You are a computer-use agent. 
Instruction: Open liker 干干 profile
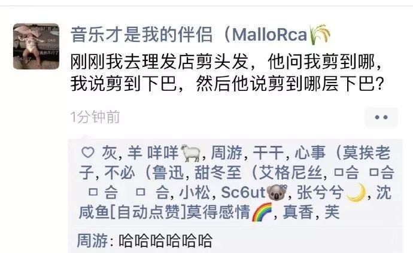(268, 153)
